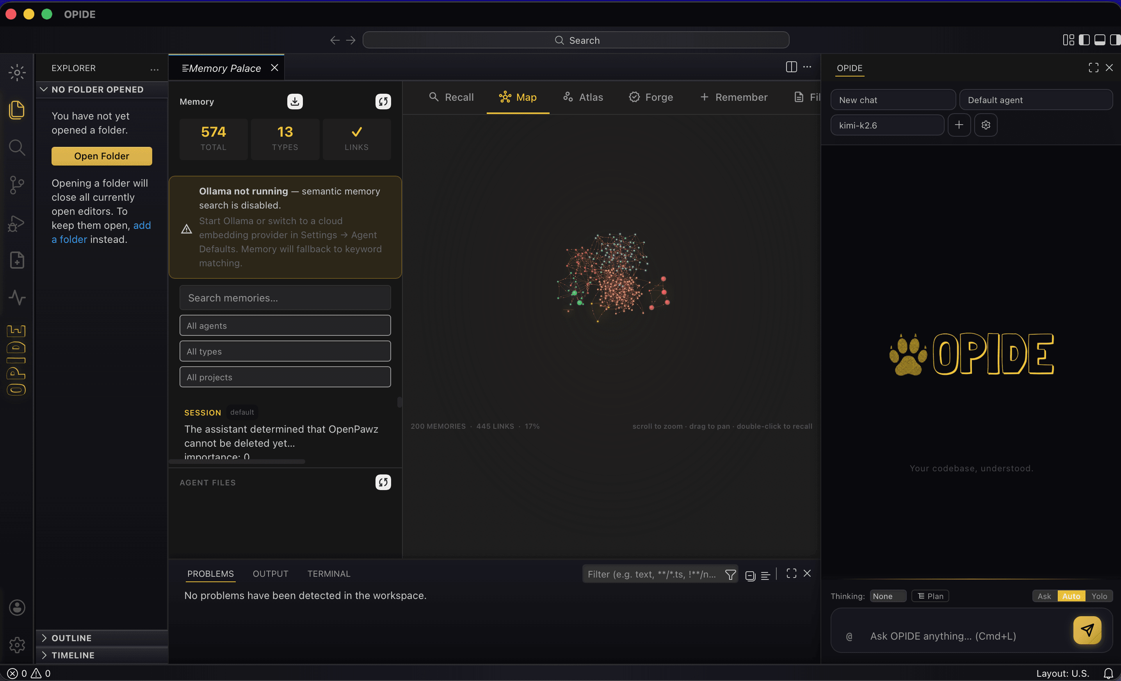Screen dimensions: 1121x681
Task: Open the activity pulse icon in activity bar
Action: click(x=17, y=297)
